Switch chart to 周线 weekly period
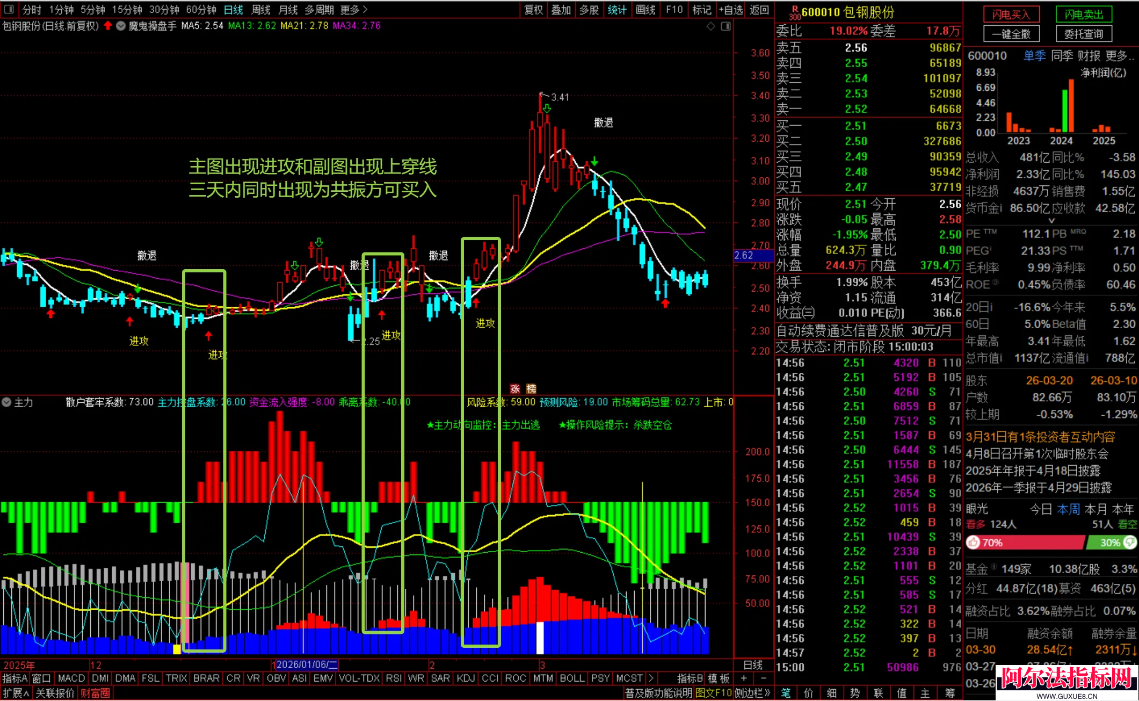Viewport: 1139px width, 701px height. point(261,10)
